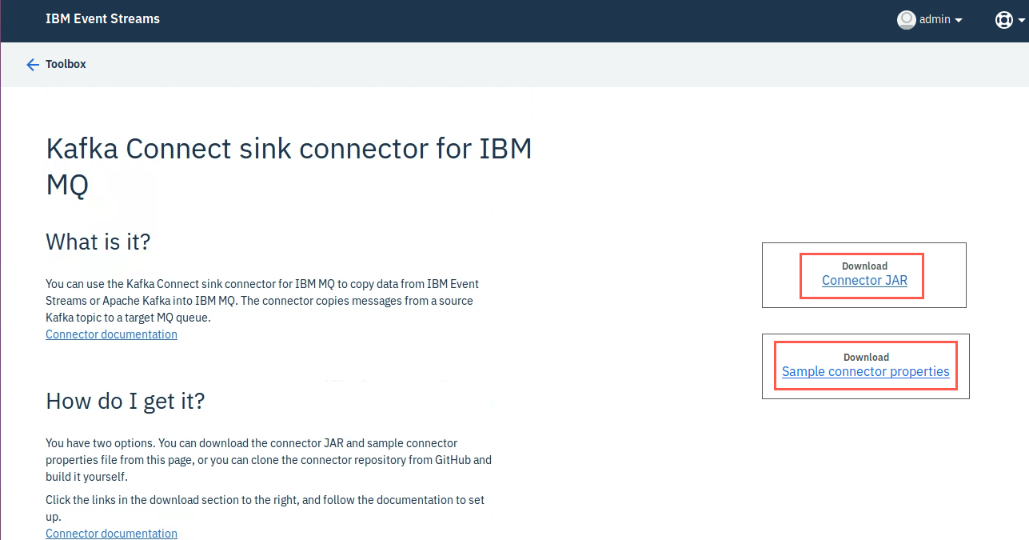Expand the admin account dropdown arrow
This screenshot has height=540, width=1029.
(x=959, y=21)
